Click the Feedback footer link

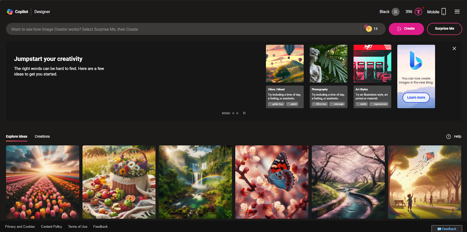(100, 227)
